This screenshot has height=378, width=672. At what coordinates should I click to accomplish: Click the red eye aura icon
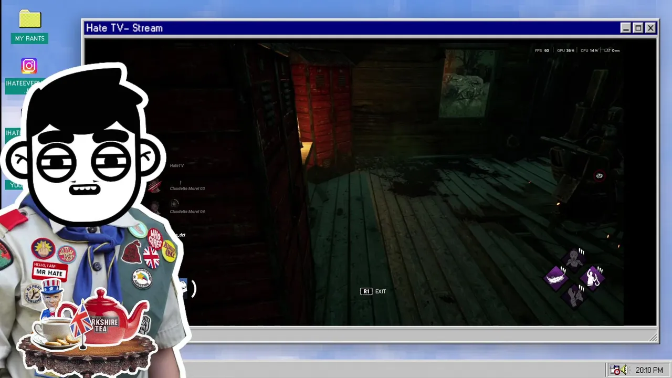599,176
